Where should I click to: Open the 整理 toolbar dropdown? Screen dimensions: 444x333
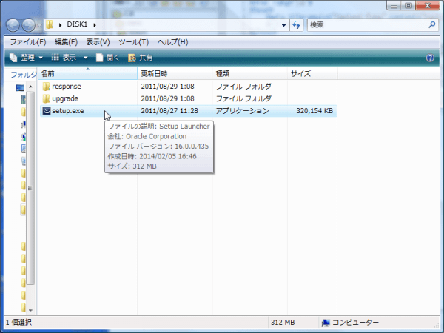[26, 58]
